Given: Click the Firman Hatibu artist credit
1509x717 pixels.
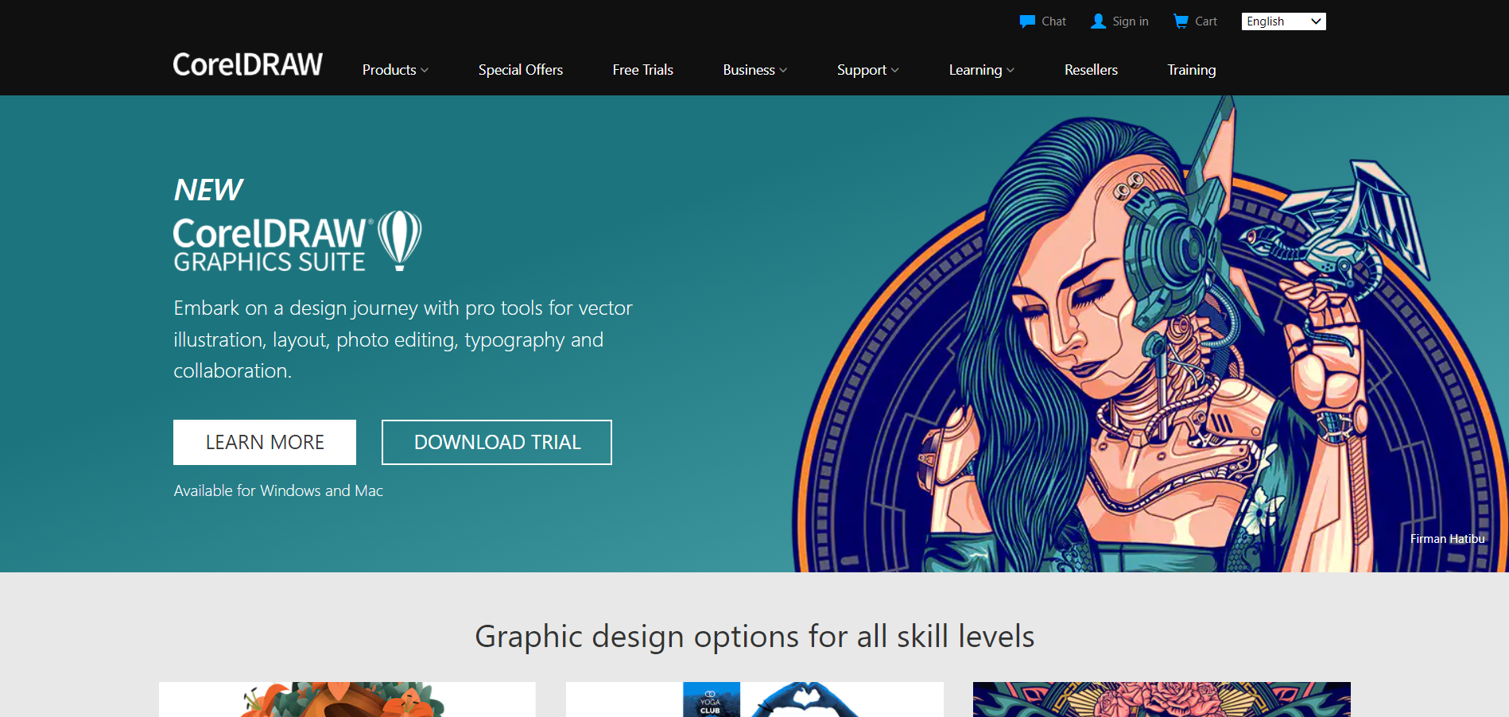Looking at the screenshot, I should (1447, 539).
